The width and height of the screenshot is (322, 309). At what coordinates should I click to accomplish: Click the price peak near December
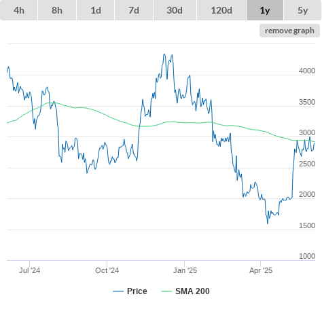point(164,54)
